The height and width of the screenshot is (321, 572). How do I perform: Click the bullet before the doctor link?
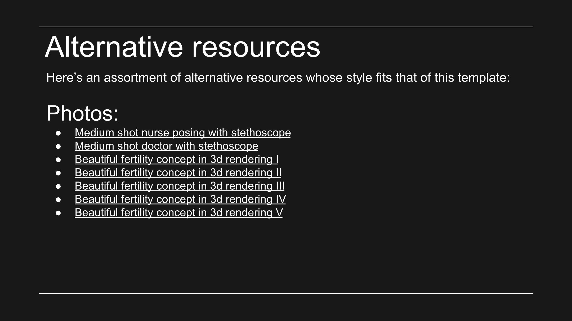[x=59, y=146]
